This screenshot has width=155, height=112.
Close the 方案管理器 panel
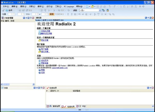(x=33, y=18)
